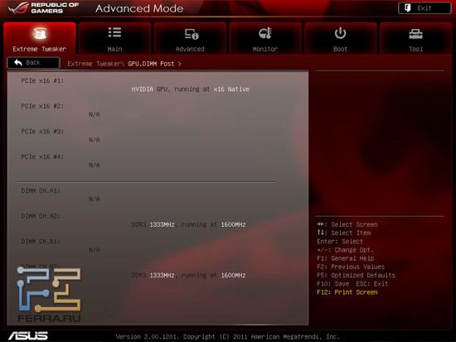Click the N/A value under PCIe x16 #3
This screenshot has height=342, width=456.
95,140
